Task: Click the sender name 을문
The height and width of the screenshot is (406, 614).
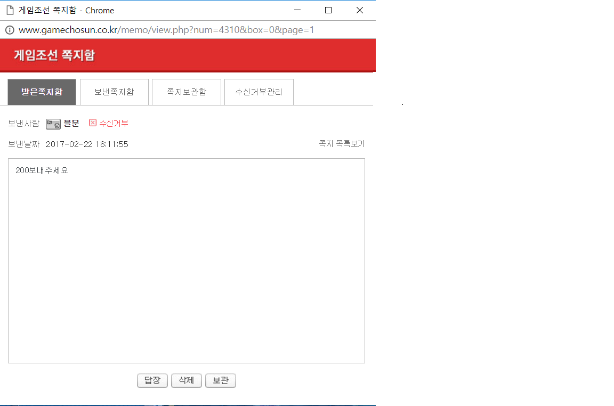Action: pos(71,123)
